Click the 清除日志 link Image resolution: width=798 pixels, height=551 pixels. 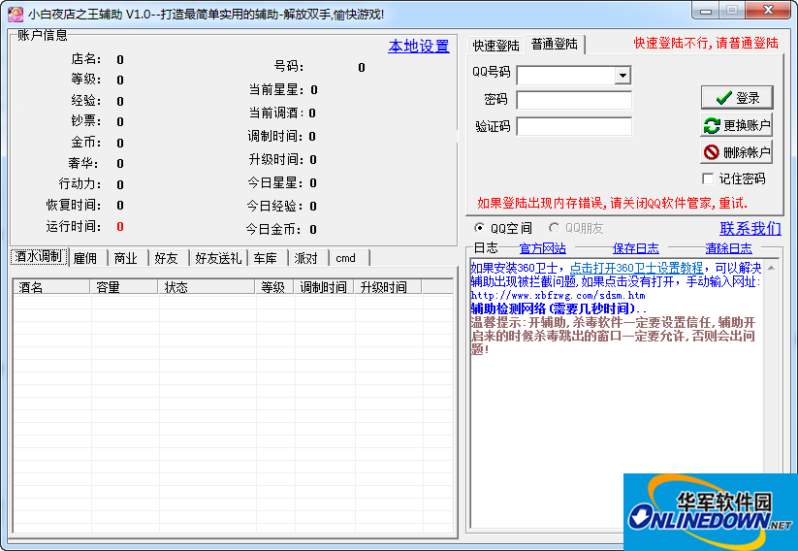(x=728, y=248)
